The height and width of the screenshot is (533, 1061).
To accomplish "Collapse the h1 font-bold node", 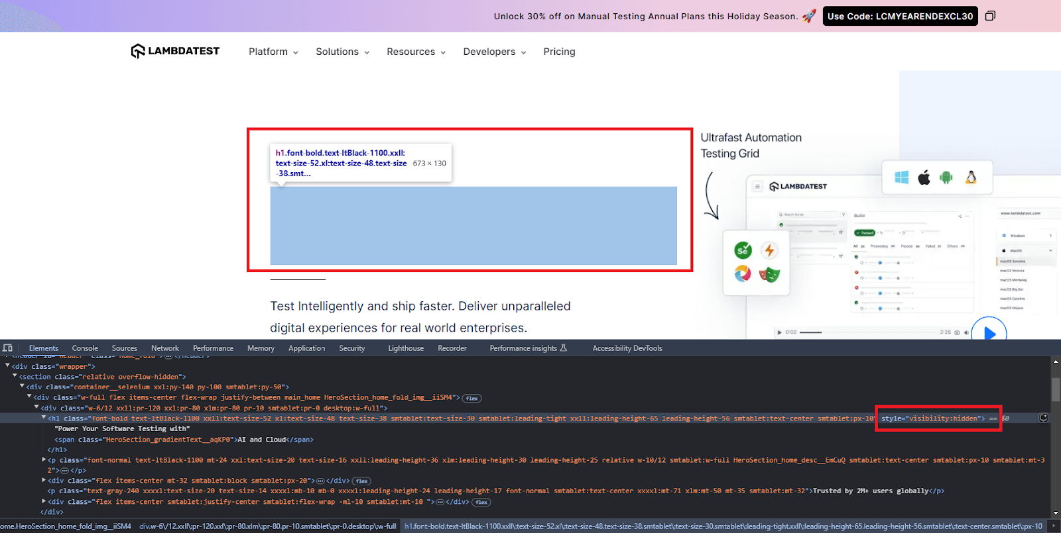I will click(x=44, y=418).
